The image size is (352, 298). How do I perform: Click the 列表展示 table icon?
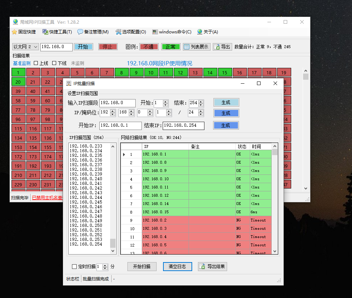(x=186, y=47)
